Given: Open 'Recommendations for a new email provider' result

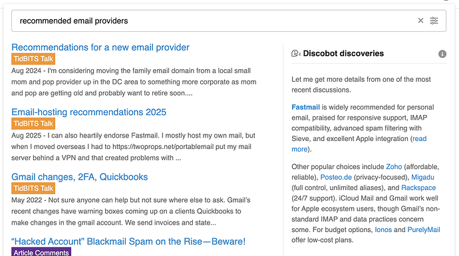Looking at the screenshot, I should tap(100, 47).
